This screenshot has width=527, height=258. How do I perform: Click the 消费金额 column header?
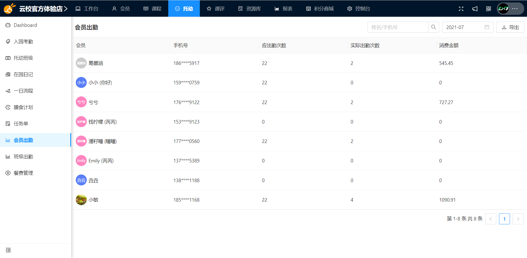(x=449, y=45)
